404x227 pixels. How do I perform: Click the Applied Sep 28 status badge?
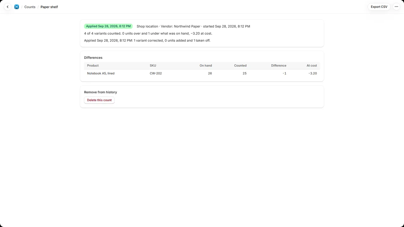click(x=108, y=26)
